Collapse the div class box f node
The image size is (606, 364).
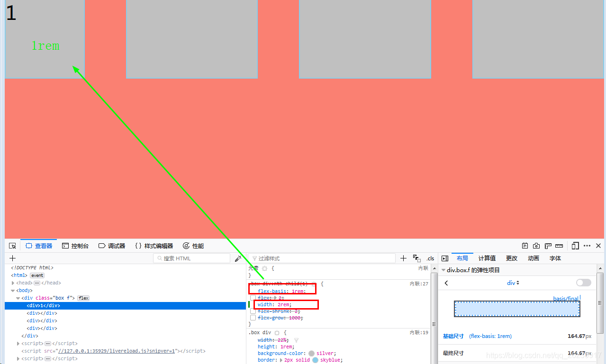tap(18, 298)
